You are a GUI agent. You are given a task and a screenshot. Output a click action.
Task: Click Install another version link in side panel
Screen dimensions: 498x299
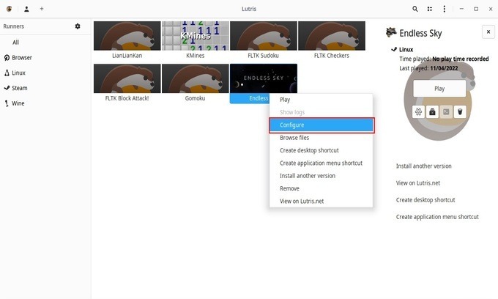(x=424, y=166)
